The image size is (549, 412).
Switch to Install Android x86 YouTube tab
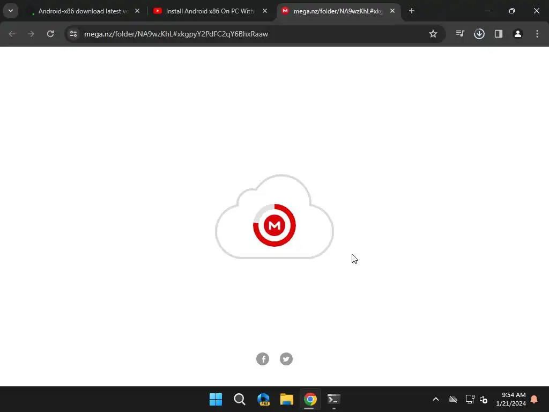(x=210, y=11)
